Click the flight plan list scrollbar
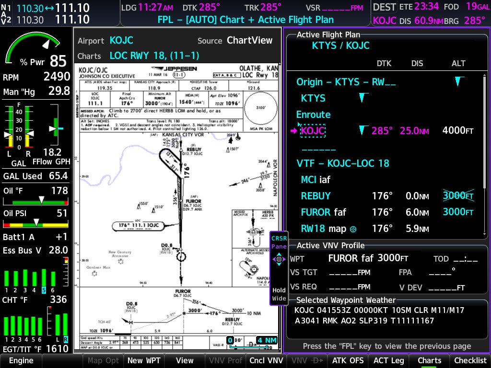This screenshot has width=491, height=368. click(x=484, y=132)
